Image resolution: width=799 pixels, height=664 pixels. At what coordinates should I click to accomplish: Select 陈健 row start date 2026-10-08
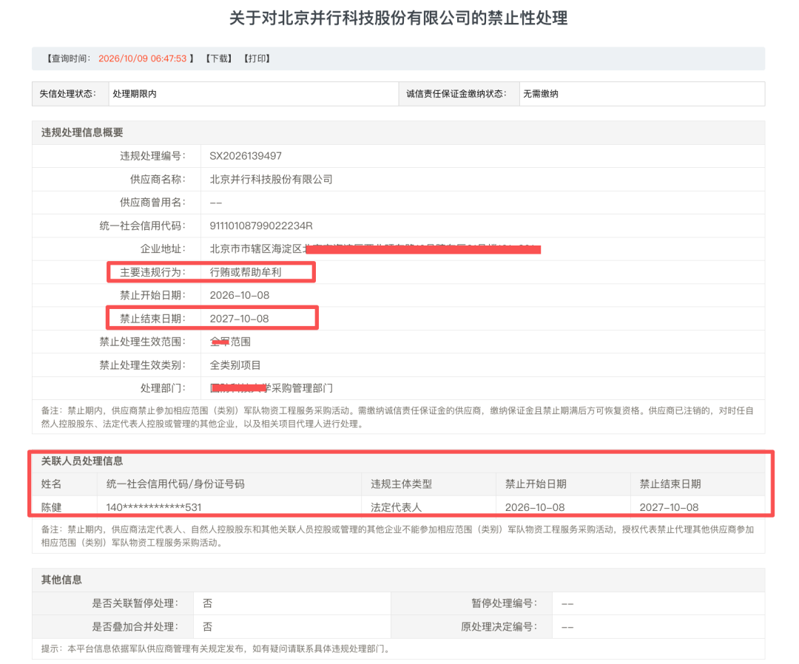535,508
